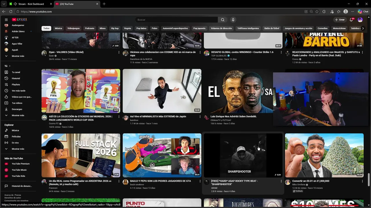
Task: Expand Tú section Mostrar más
Action: tap(18, 115)
